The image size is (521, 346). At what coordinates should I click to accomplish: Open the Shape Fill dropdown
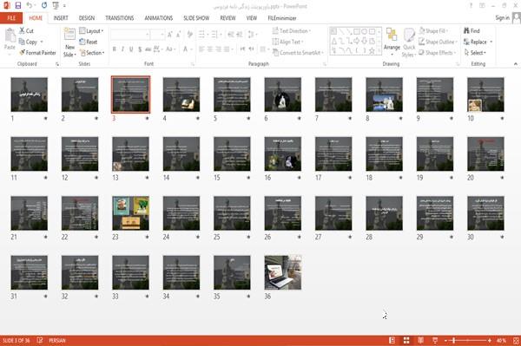tap(432, 31)
